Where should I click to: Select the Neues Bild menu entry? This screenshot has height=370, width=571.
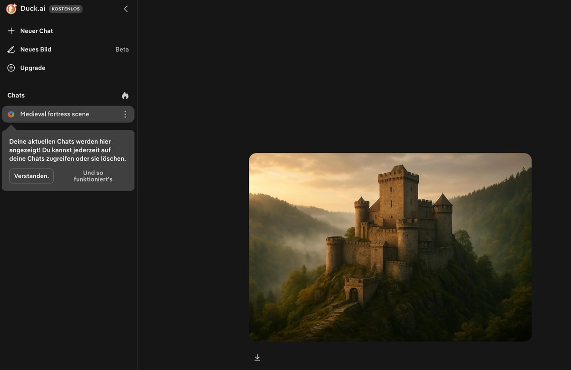[x=36, y=49]
